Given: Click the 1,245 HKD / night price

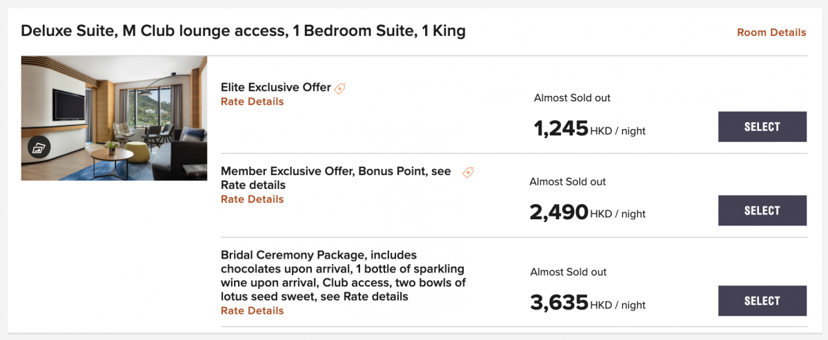Looking at the screenshot, I should (x=590, y=129).
